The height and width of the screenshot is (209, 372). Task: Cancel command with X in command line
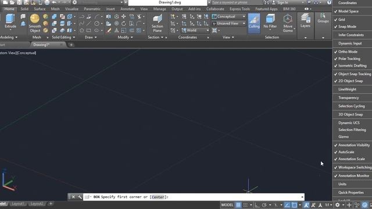[73, 197]
